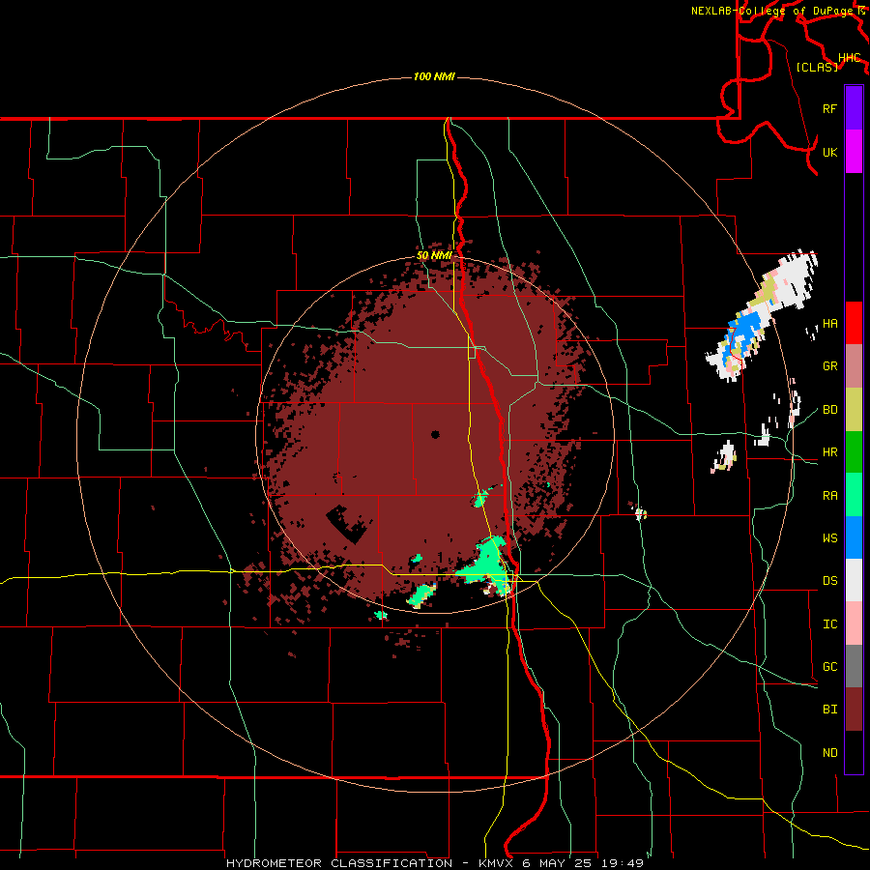Click the BI brown legend swatch

coord(854,710)
